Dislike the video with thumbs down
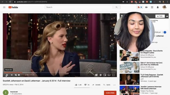 (x=86, y=85)
